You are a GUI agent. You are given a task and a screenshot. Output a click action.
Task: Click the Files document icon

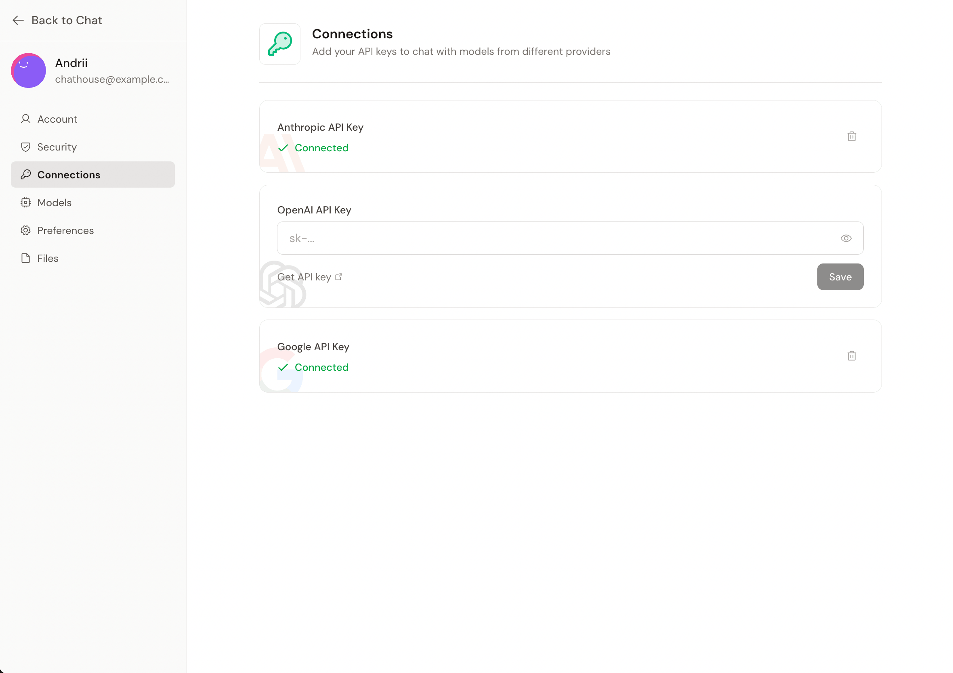(x=26, y=258)
